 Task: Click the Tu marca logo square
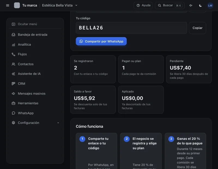[17, 5]
